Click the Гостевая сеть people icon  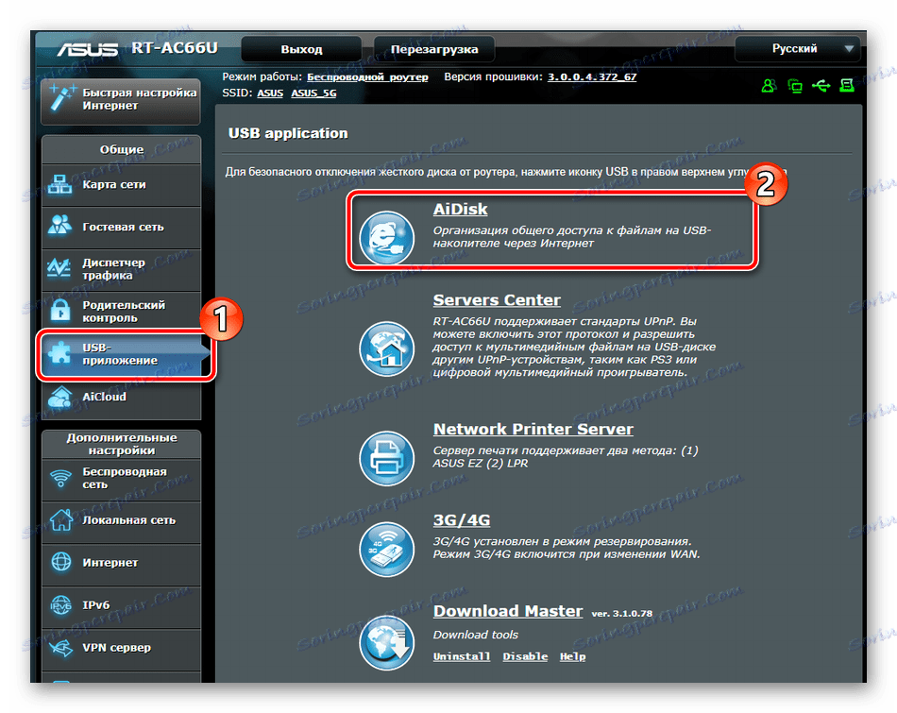pyautogui.click(x=60, y=226)
